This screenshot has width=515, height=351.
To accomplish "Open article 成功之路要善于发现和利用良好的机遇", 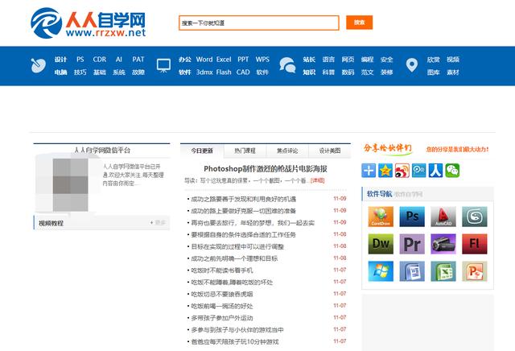I will pyautogui.click(x=243, y=199).
